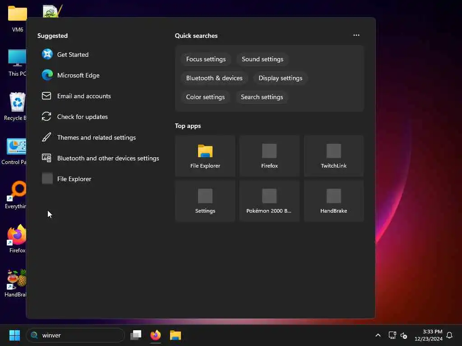The image size is (462, 346).
Task: Open TwitchLink tile in Top apps
Action: point(333,156)
